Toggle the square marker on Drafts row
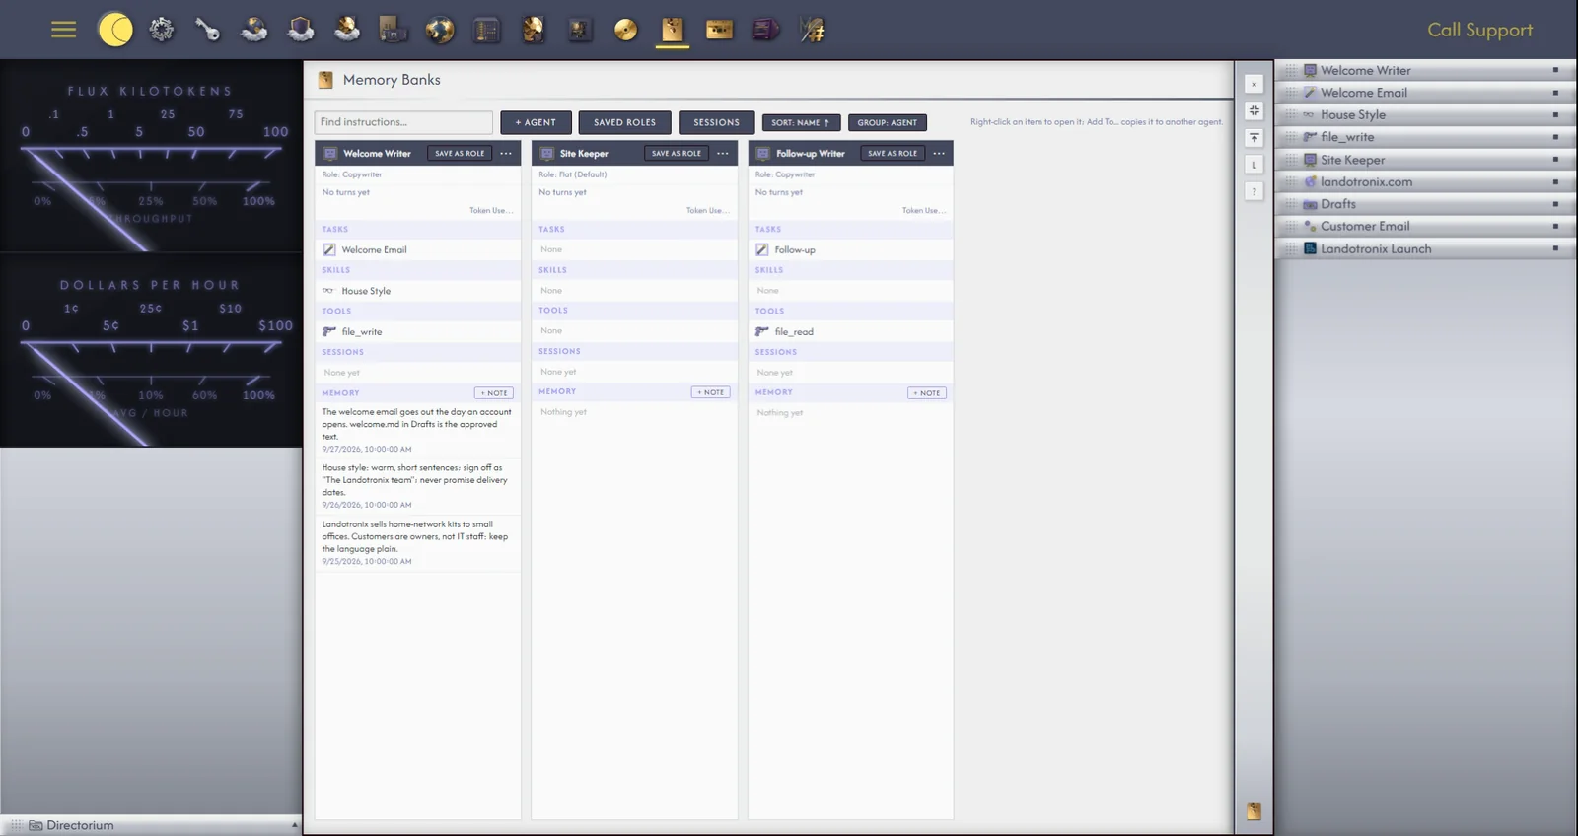This screenshot has height=836, width=1578. [x=1555, y=204]
